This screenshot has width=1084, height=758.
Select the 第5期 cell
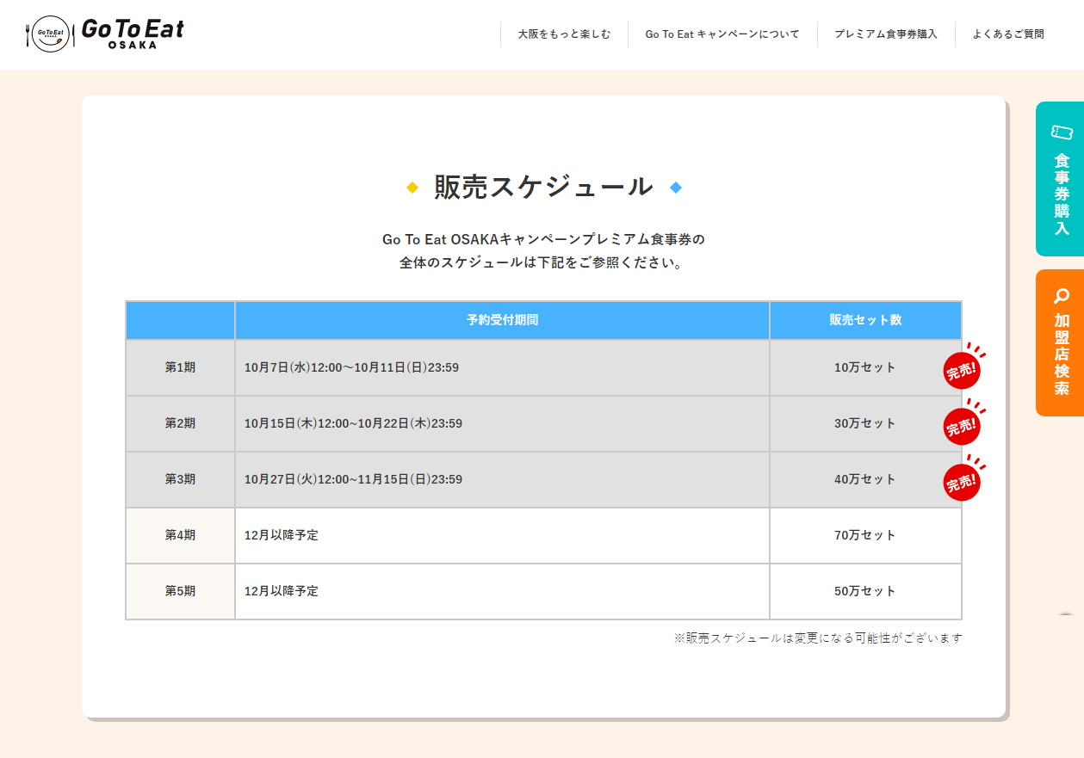[180, 591]
